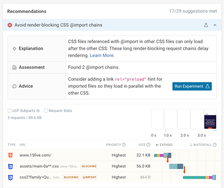Collapse the Avoid render-blocking CSS recommendation

point(215,25)
